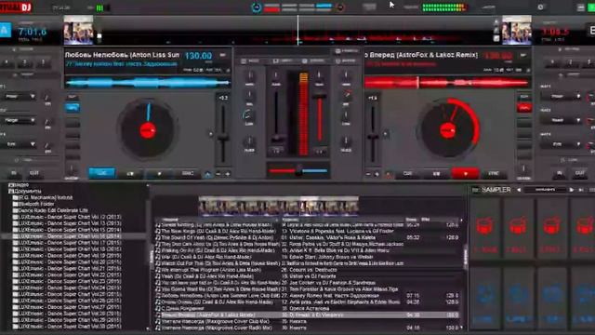
Task: Click the second blue sampler pad
Action: (518, 298)
